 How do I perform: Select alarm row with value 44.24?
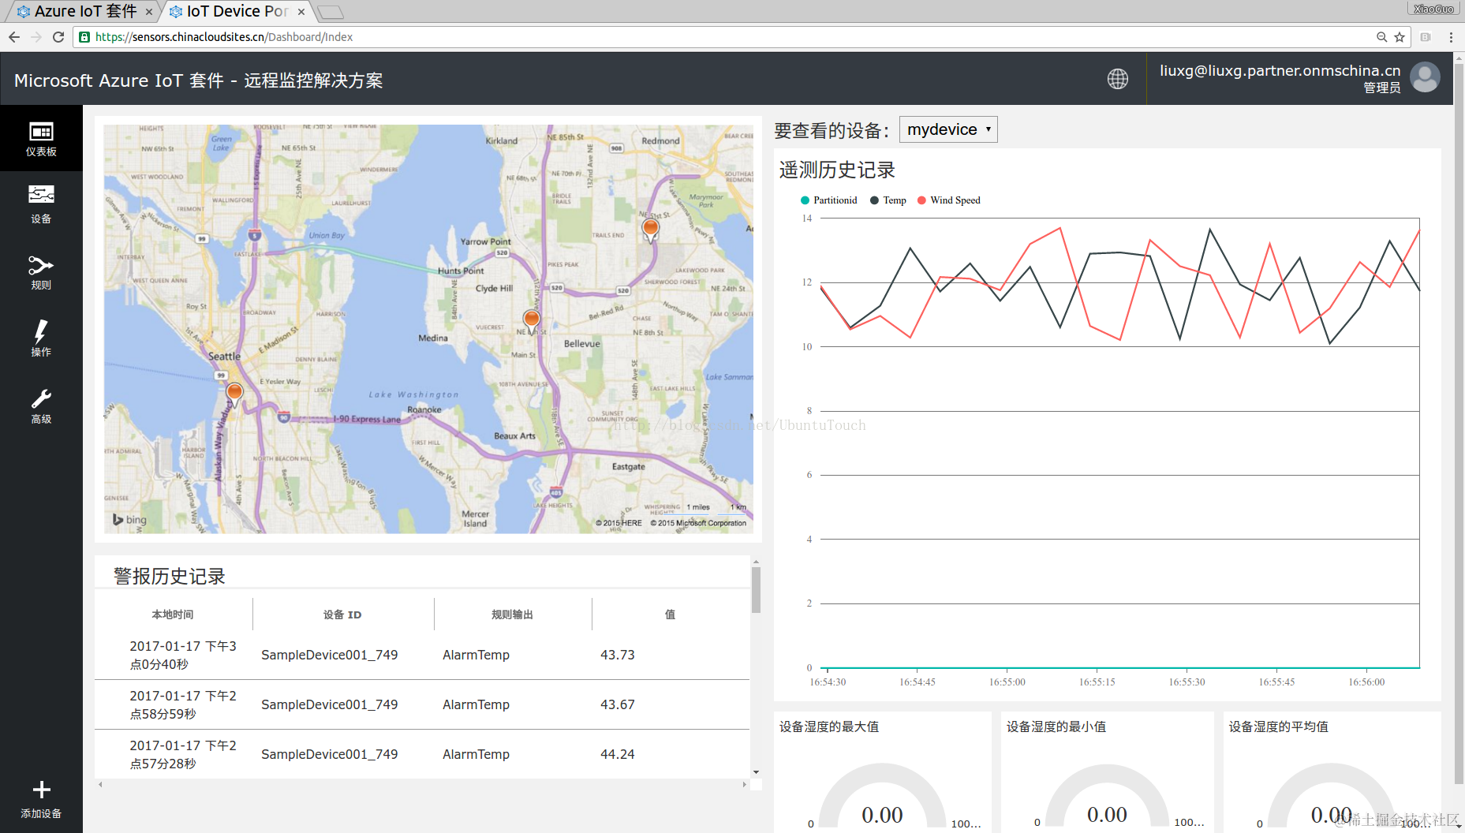(x=422, y=754)
